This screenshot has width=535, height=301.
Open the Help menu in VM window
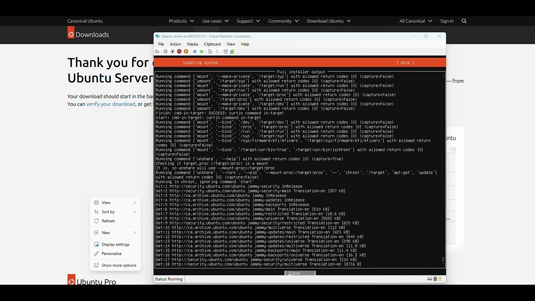tap(245, 44)
